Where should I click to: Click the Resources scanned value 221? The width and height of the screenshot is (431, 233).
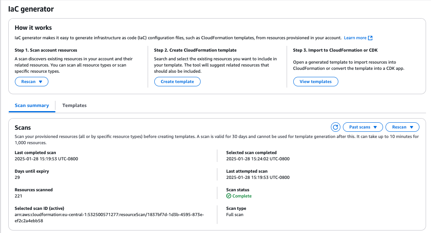[x=19, y=196]
